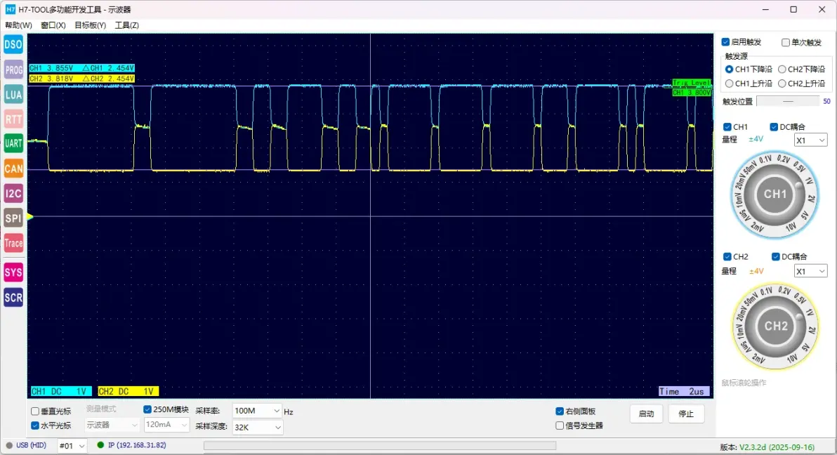The height and width of the screenshot is (455, 837).
Task: Select CH2下降沿 trigger source
Action: (782, 70)
